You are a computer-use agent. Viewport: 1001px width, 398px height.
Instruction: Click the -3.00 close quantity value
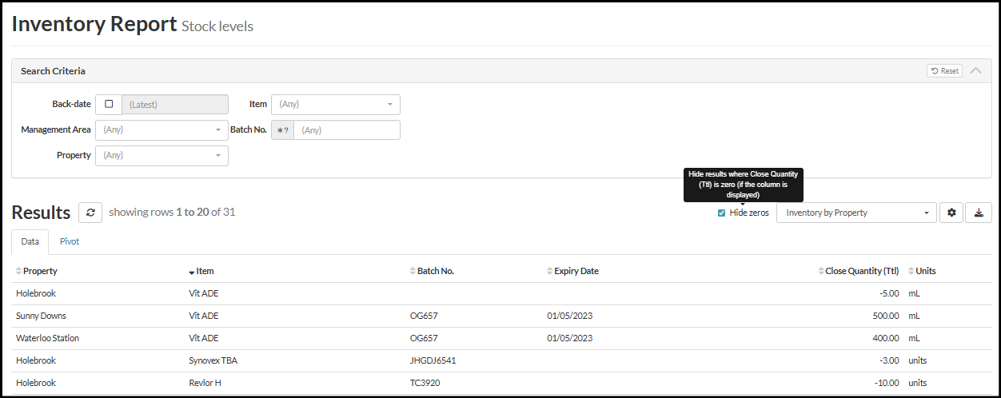click(x=889, y=360)
